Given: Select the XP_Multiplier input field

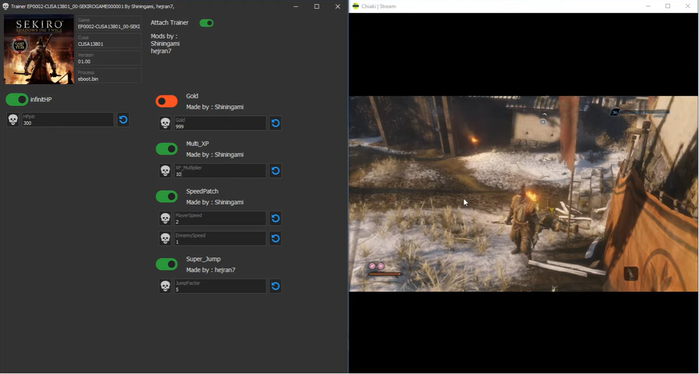Looking at the screenshot, I should (x=219, y=171).
